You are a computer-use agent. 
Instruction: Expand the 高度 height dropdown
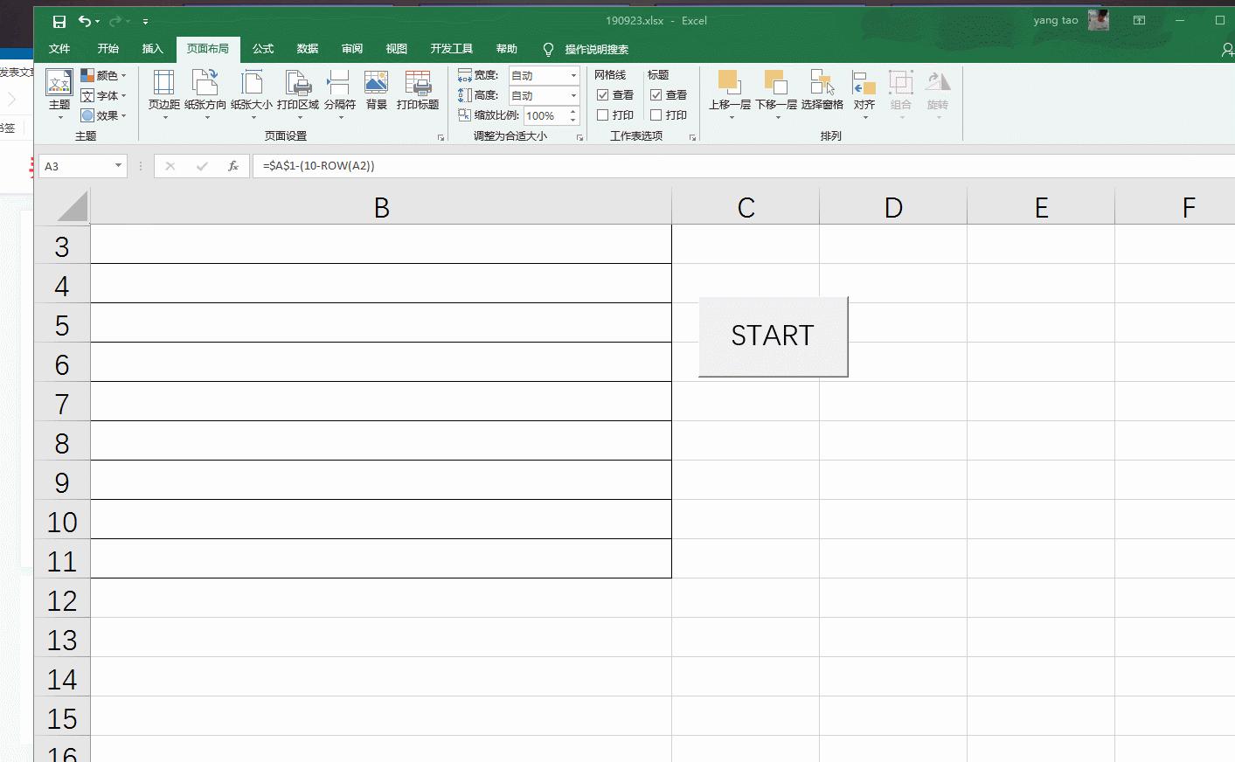573,95
